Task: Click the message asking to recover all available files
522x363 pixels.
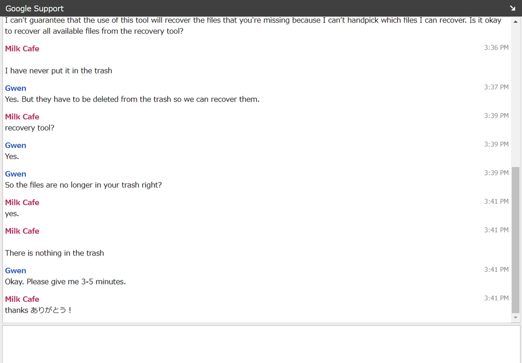Action: coord(253,25)
